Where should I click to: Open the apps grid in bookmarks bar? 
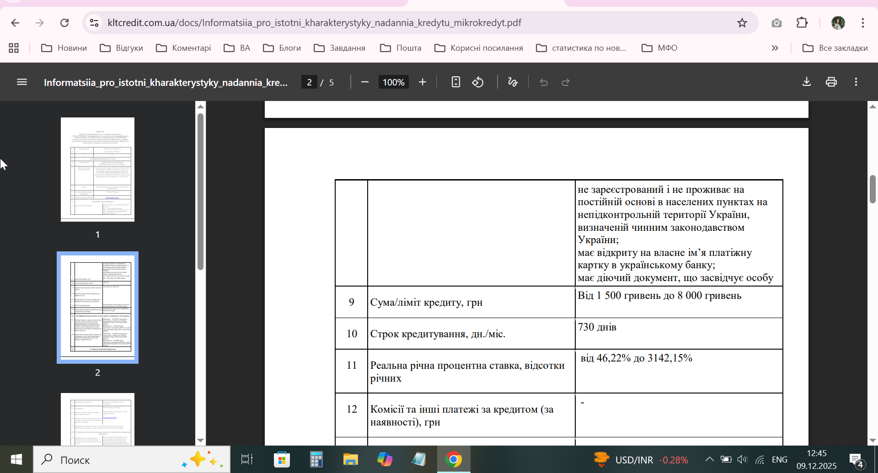point(14,48)
